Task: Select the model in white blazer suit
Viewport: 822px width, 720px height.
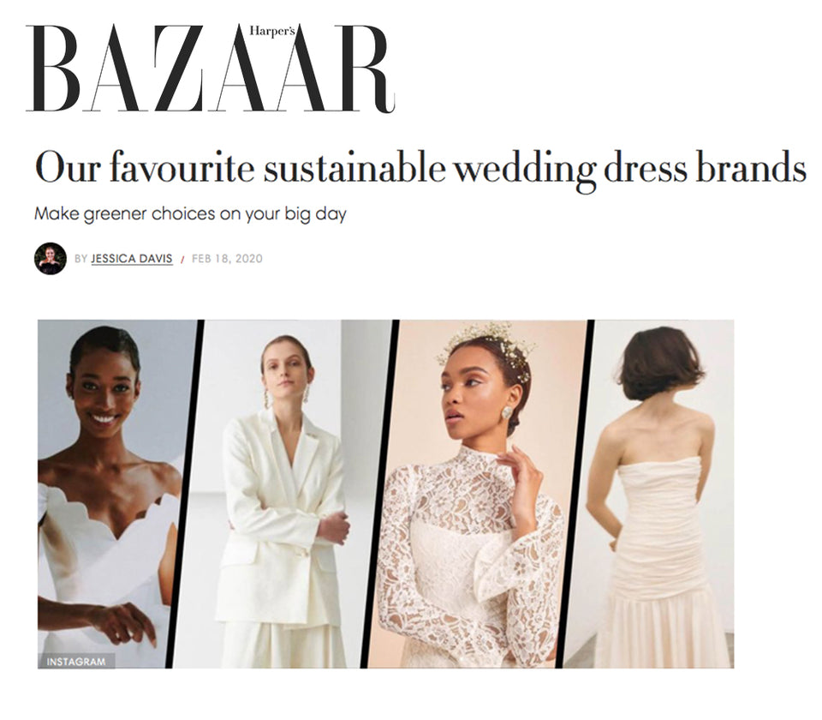Action: click(x=284, y=495)
